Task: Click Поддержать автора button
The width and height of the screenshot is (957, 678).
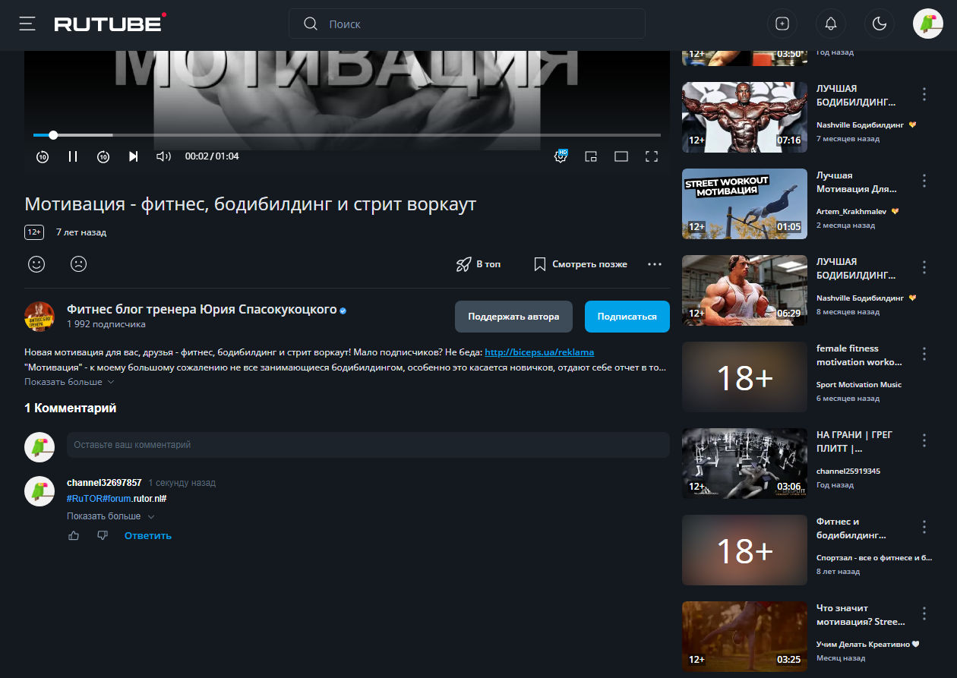Action: coord(513,317)
